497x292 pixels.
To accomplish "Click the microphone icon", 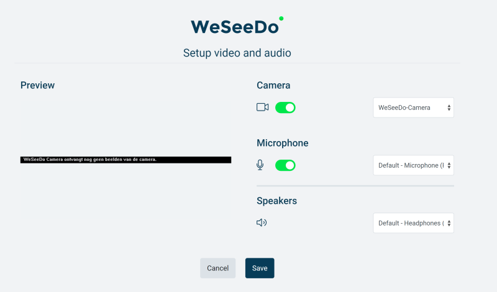I will coord(260,165).
